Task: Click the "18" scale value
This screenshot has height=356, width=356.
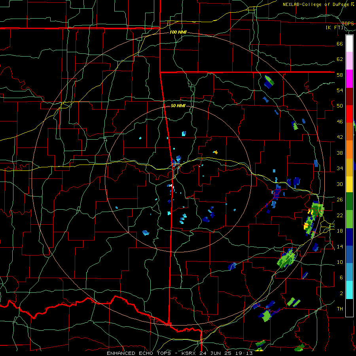Action: pyautogui.click(x=340, y=231)
